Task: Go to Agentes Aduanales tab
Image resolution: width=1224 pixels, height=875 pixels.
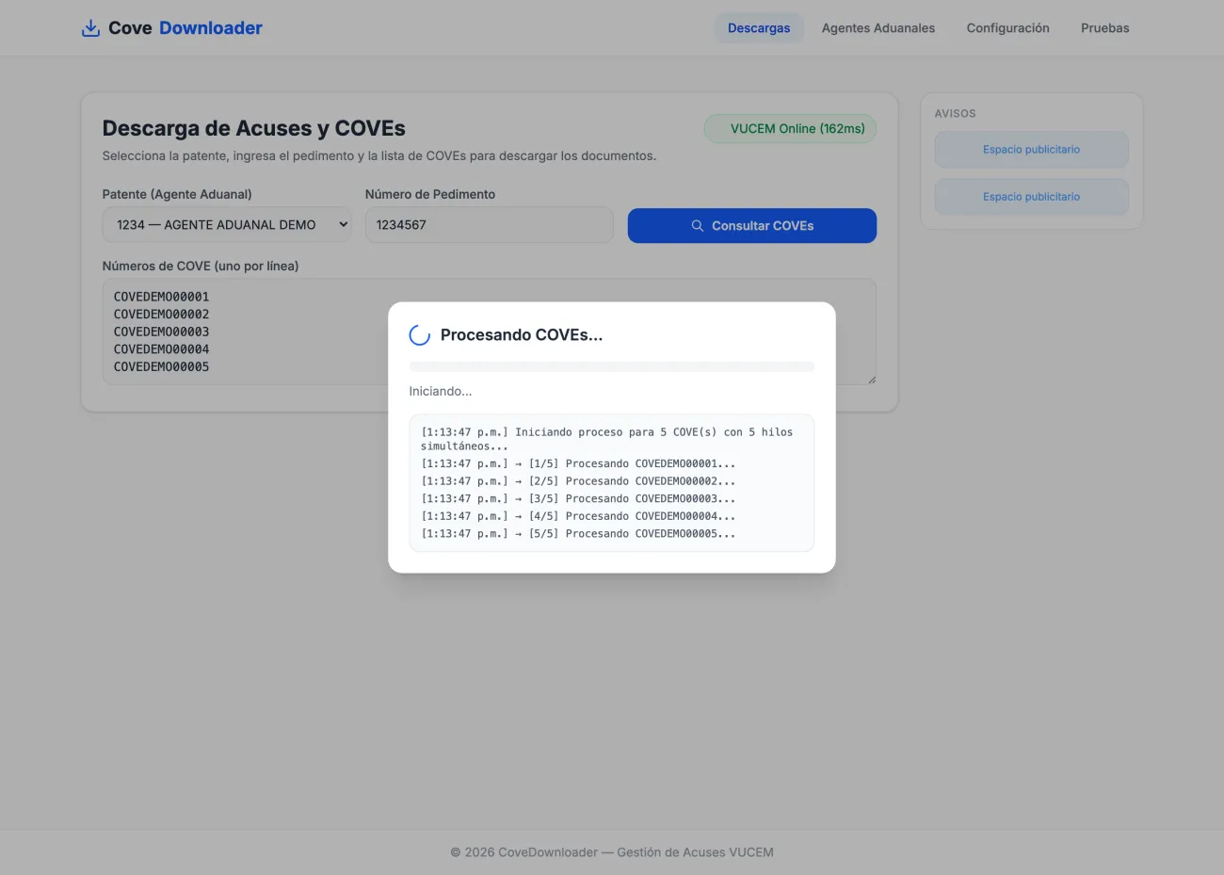Action: 878,28
